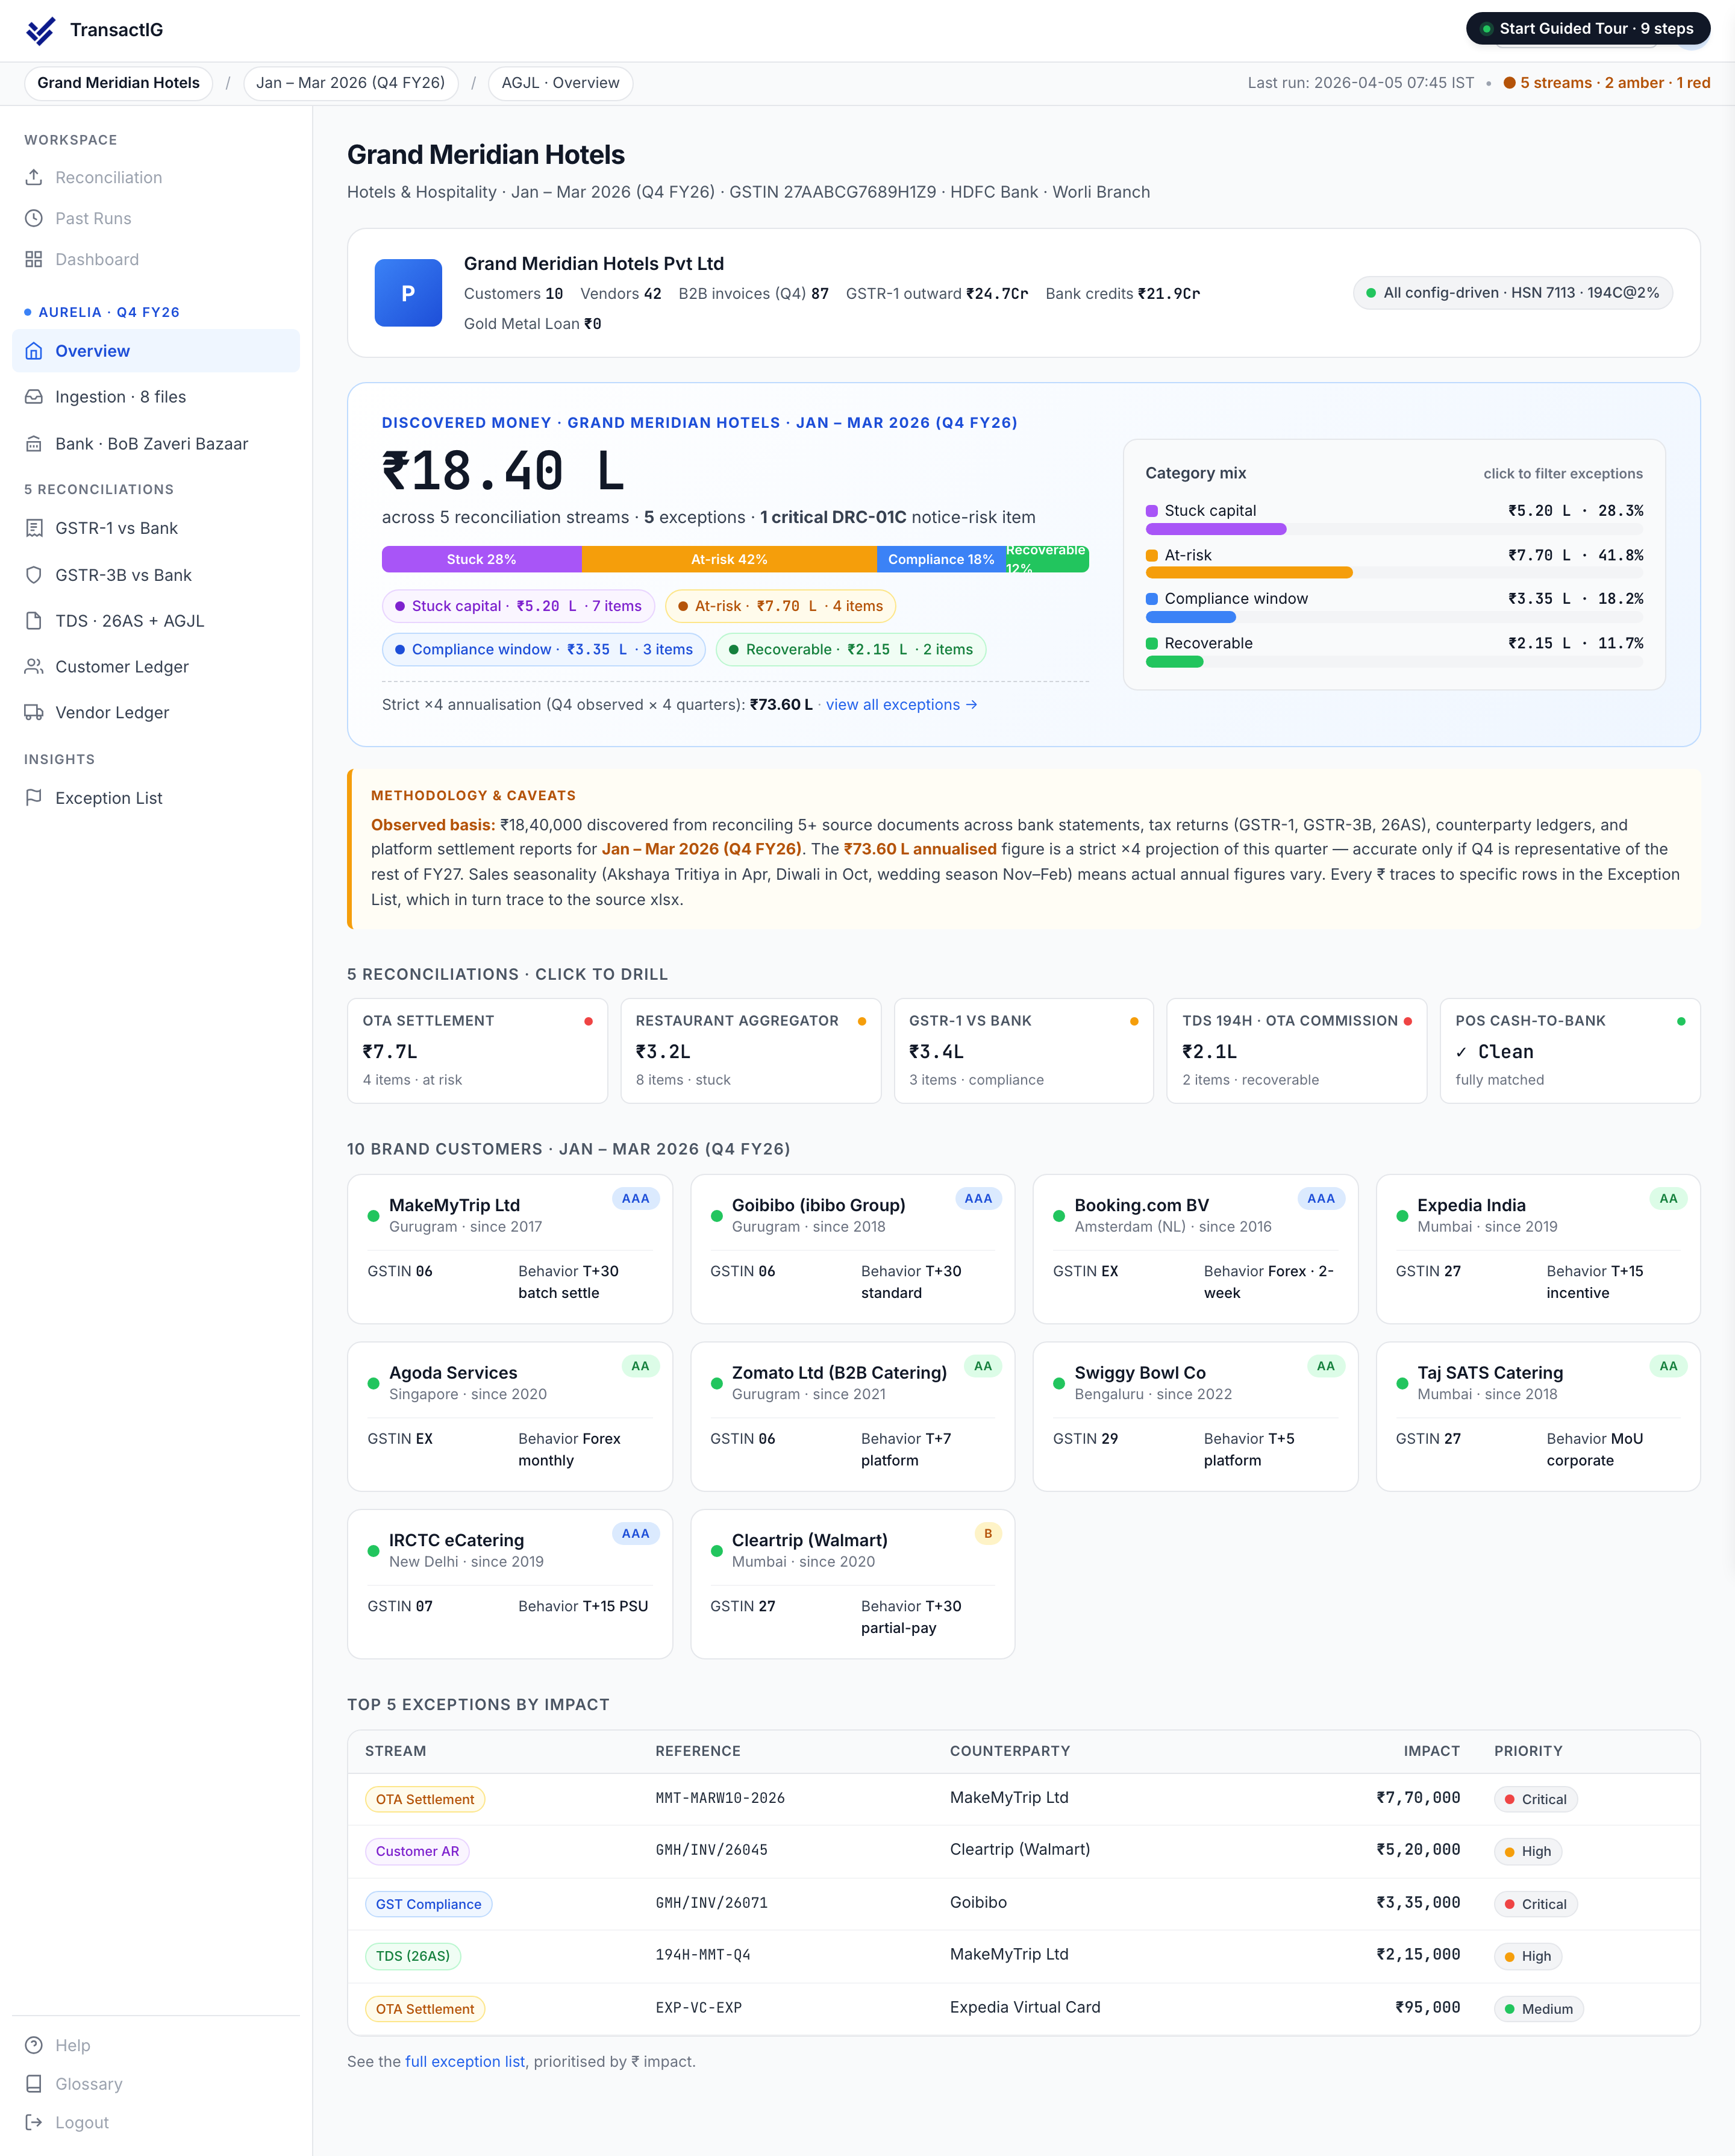
Task: Click the purple Stuck 28% bar segment
Action: click(x=481, y=559)
